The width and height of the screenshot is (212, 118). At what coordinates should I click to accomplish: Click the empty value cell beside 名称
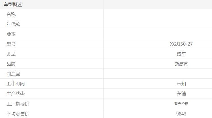(x=158, y=14)
